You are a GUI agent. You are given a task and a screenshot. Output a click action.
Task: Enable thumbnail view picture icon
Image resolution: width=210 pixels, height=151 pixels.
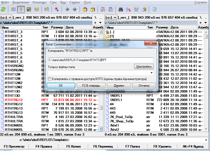[x=29, y=9]
